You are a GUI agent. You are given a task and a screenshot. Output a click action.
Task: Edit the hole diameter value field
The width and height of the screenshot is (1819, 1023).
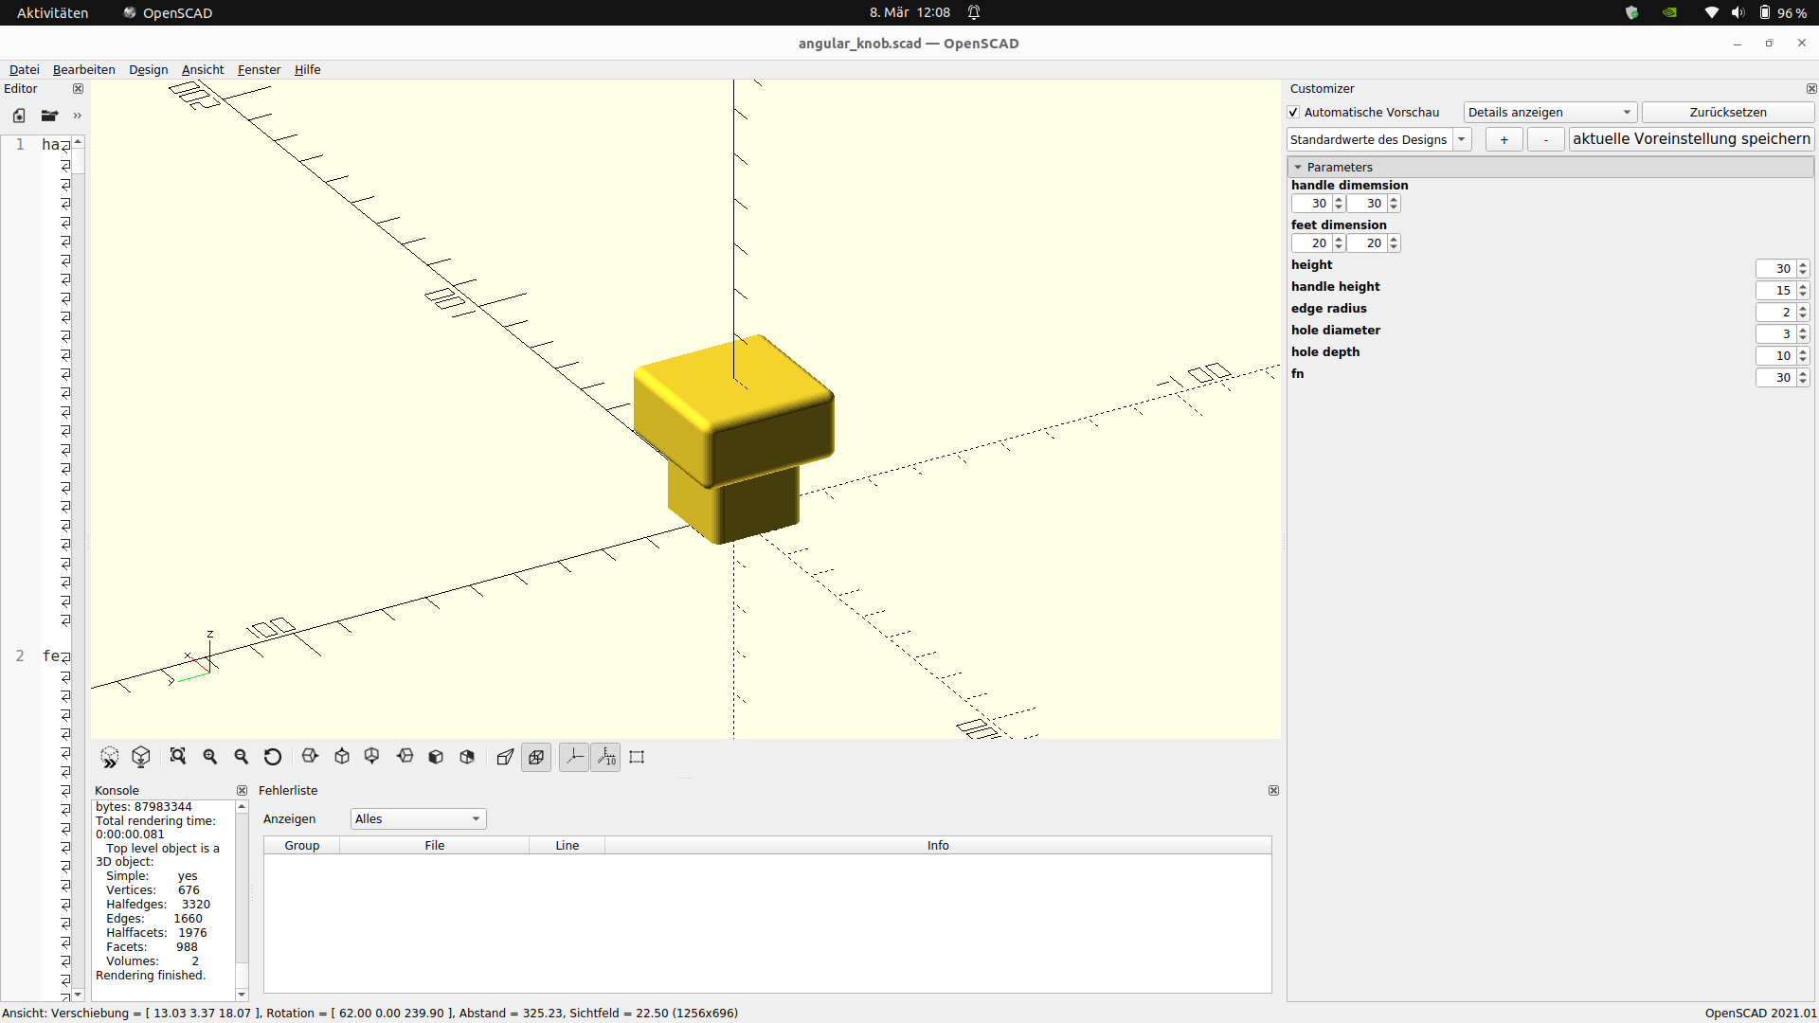pyautogui.click(x=1776, y=333)
